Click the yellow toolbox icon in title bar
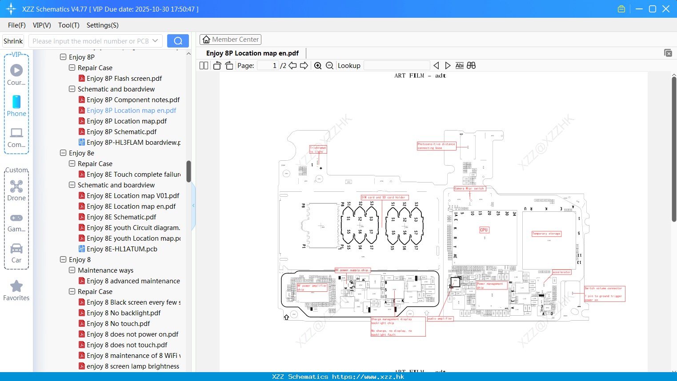Image resolution: width=677 pixels, height=381 pixels. point(621,9)
